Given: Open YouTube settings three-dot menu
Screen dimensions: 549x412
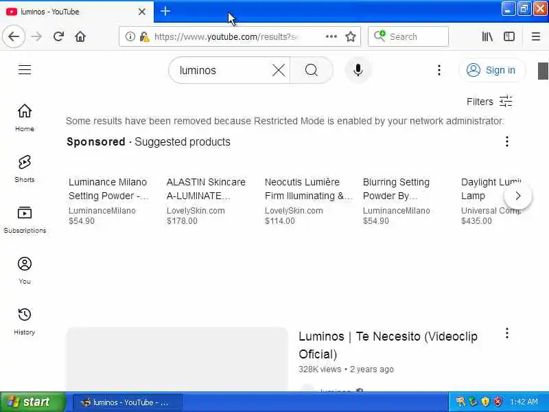Looking at the screenshot, I should point(439,70).
